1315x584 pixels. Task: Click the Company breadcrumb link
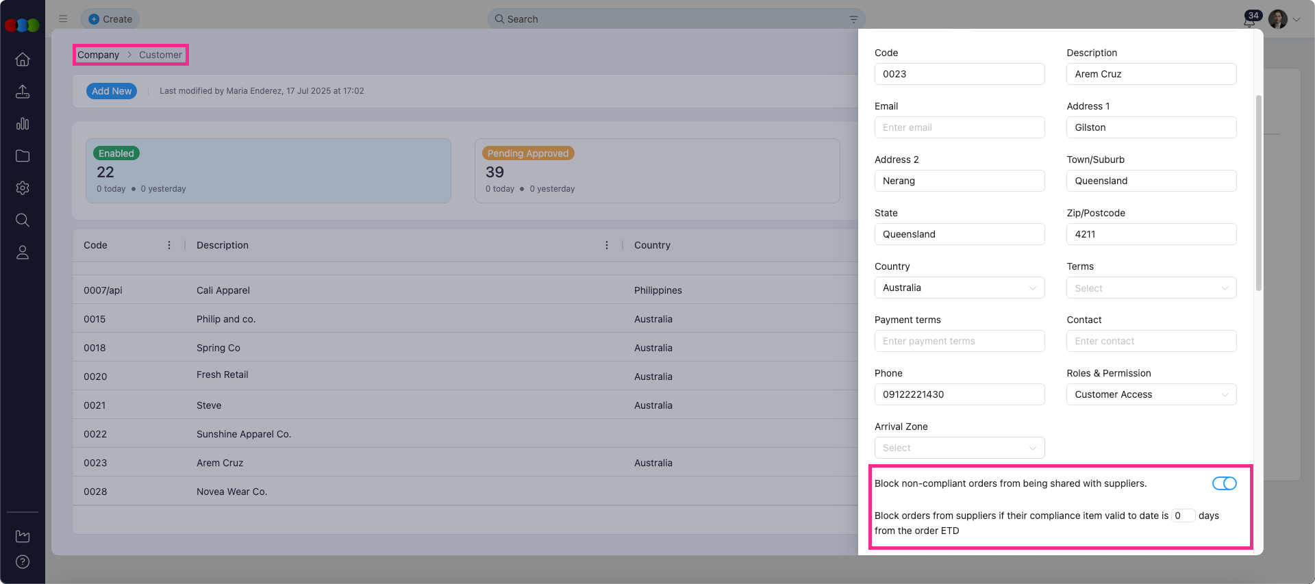[98, 55]
